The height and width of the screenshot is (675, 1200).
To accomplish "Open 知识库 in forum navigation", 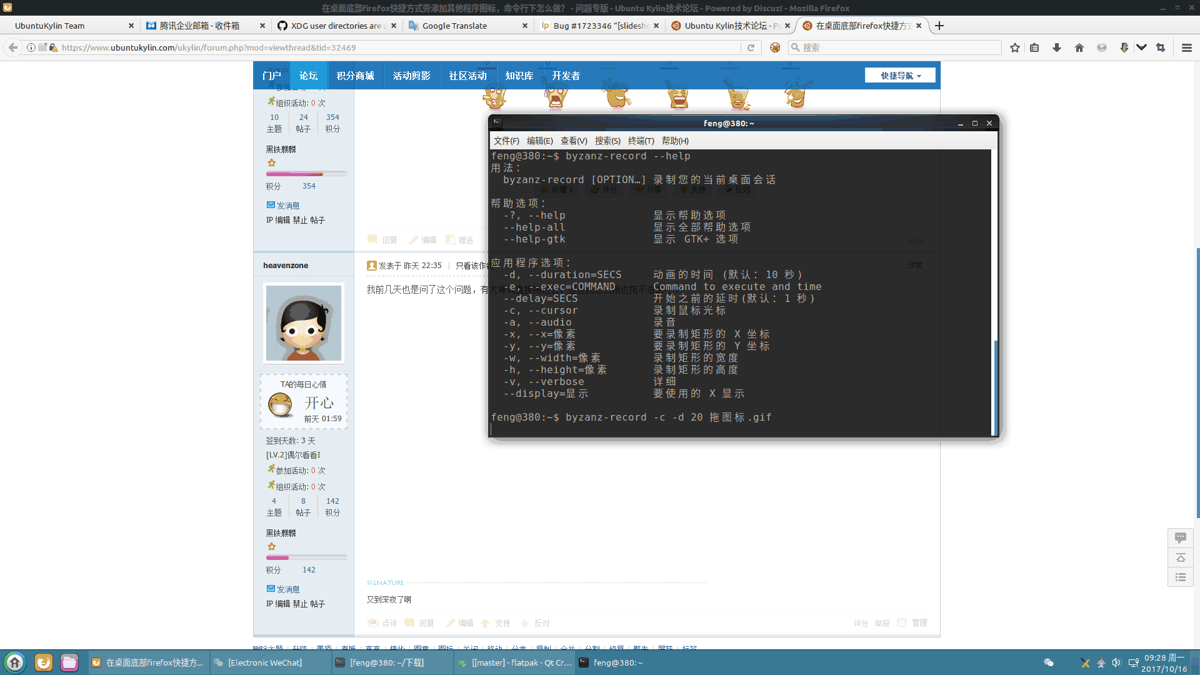I will (x=519, y=76).
